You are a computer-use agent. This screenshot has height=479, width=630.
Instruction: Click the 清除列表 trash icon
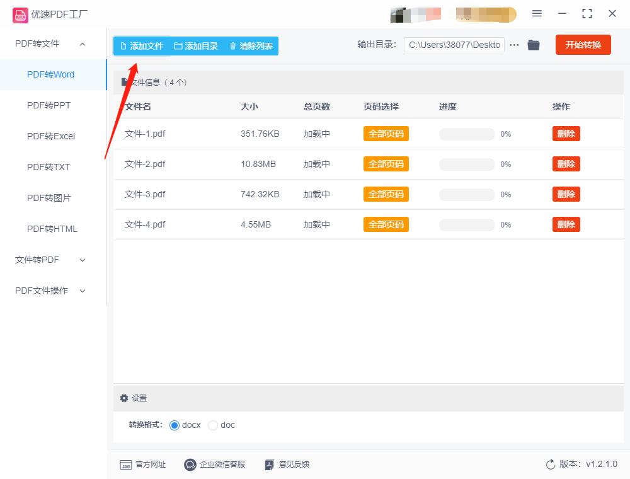[232, 45]
